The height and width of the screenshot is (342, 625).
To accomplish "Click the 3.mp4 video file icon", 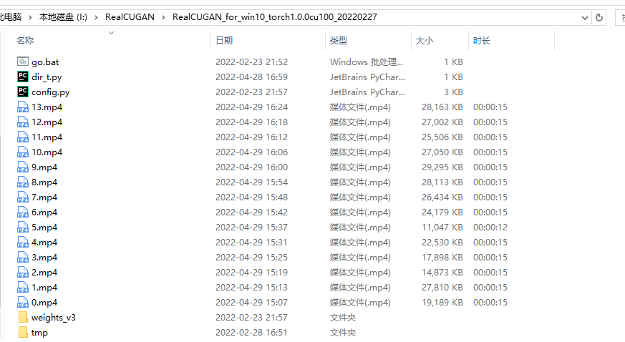I will (x=23, y=257).
